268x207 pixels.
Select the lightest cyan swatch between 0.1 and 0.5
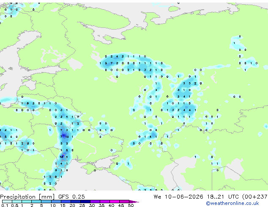click(x=7, y=202)
